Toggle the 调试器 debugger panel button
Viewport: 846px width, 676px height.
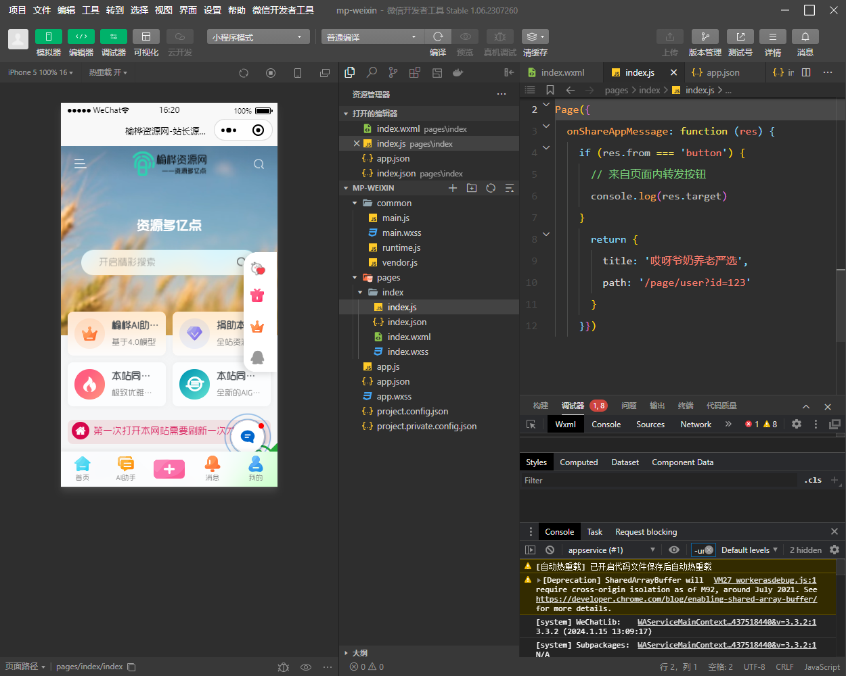(x=114, y=37)
